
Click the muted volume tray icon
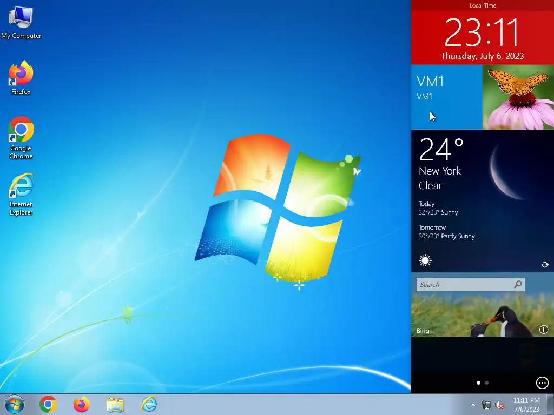pyautogui.click(x=499, y=405)
